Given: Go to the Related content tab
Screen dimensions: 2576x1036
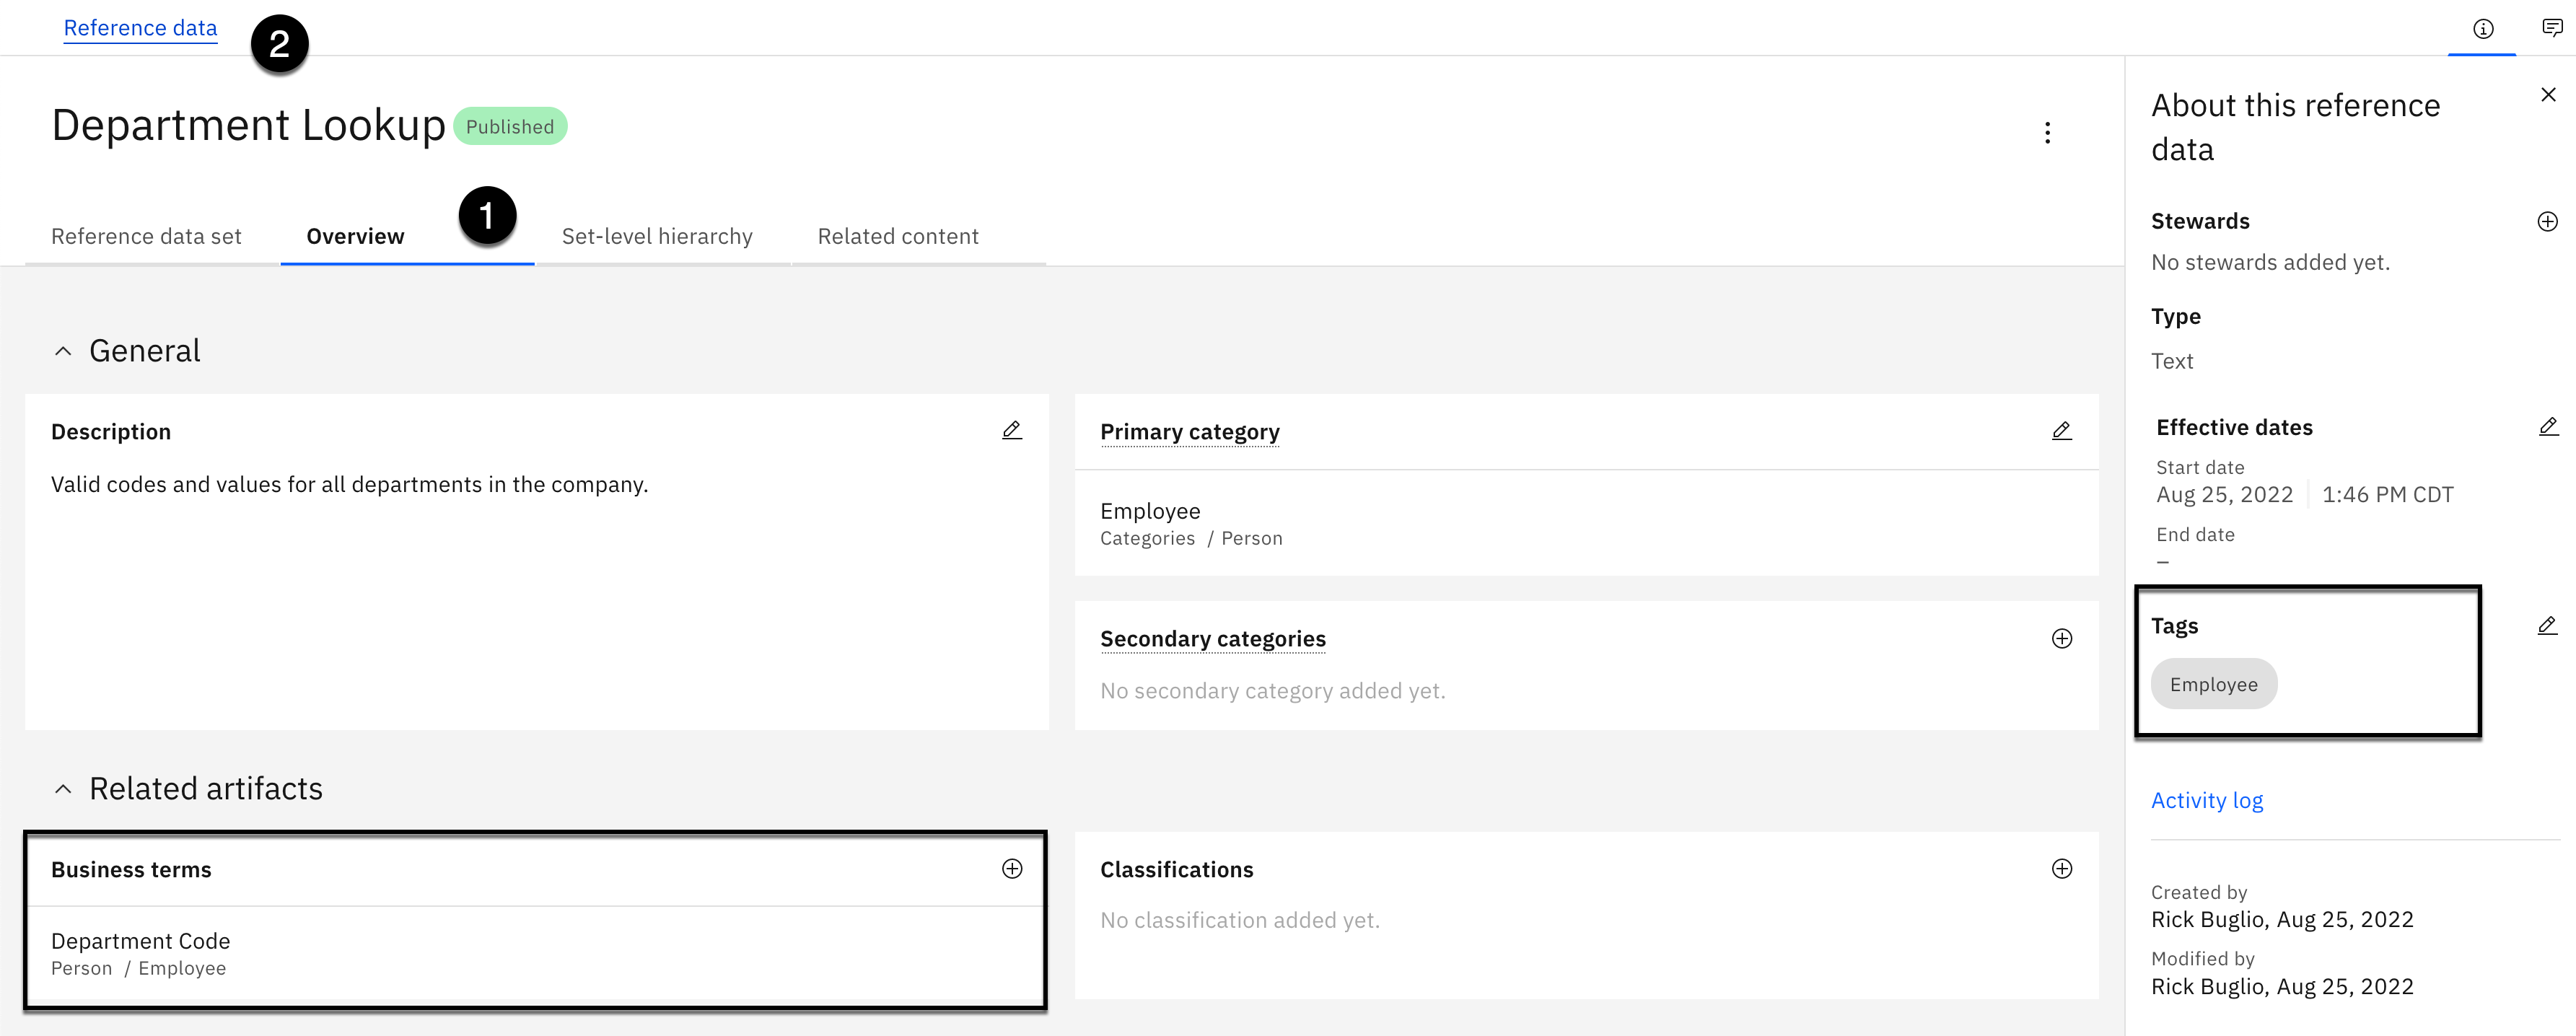Looking at the screenshot, I should (x=897, y=237).
